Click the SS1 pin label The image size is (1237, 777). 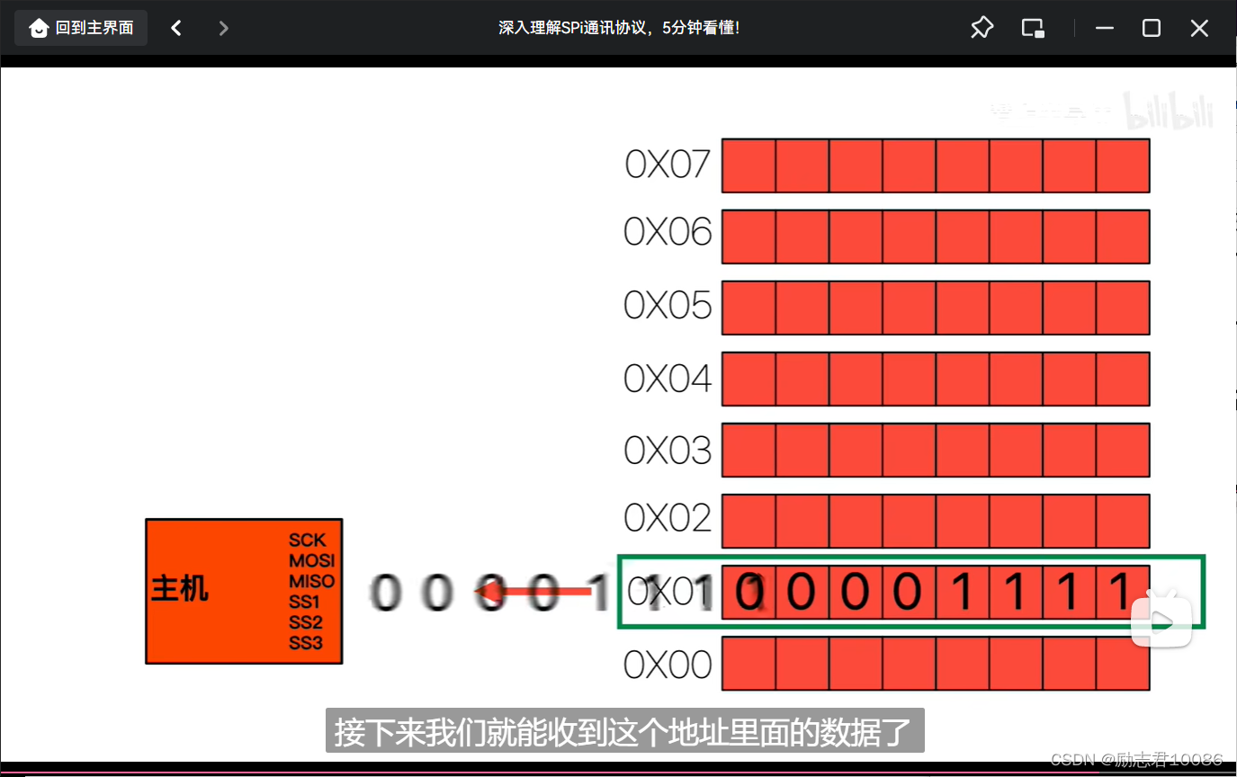pyautogui.click(x=305, y=602)
